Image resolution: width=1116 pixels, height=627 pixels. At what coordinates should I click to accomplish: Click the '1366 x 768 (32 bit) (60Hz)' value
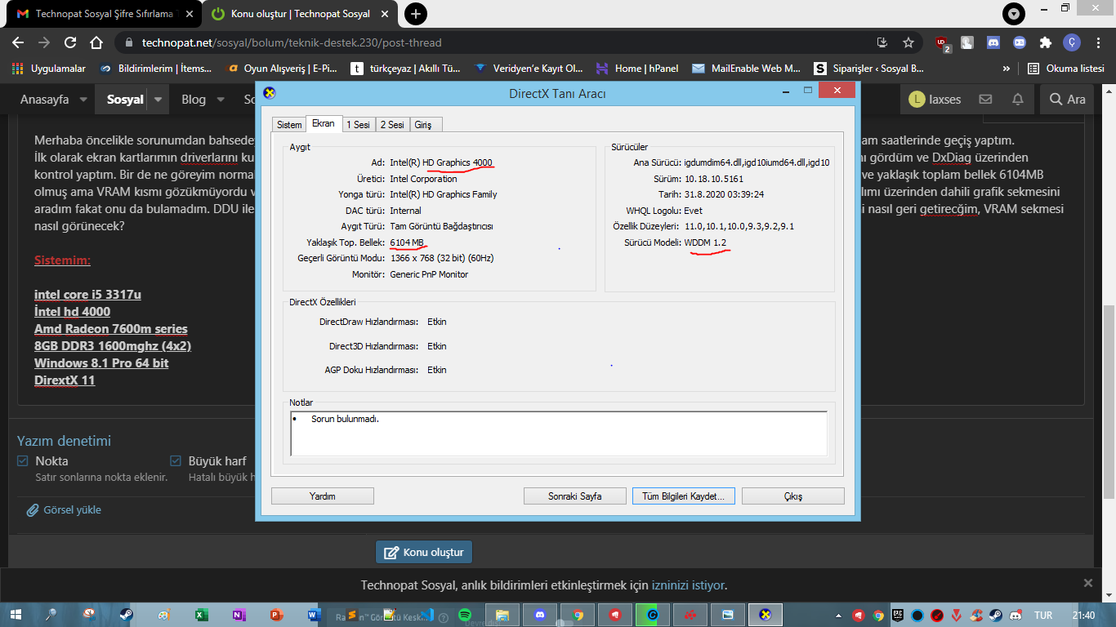[x=442, y=258]
